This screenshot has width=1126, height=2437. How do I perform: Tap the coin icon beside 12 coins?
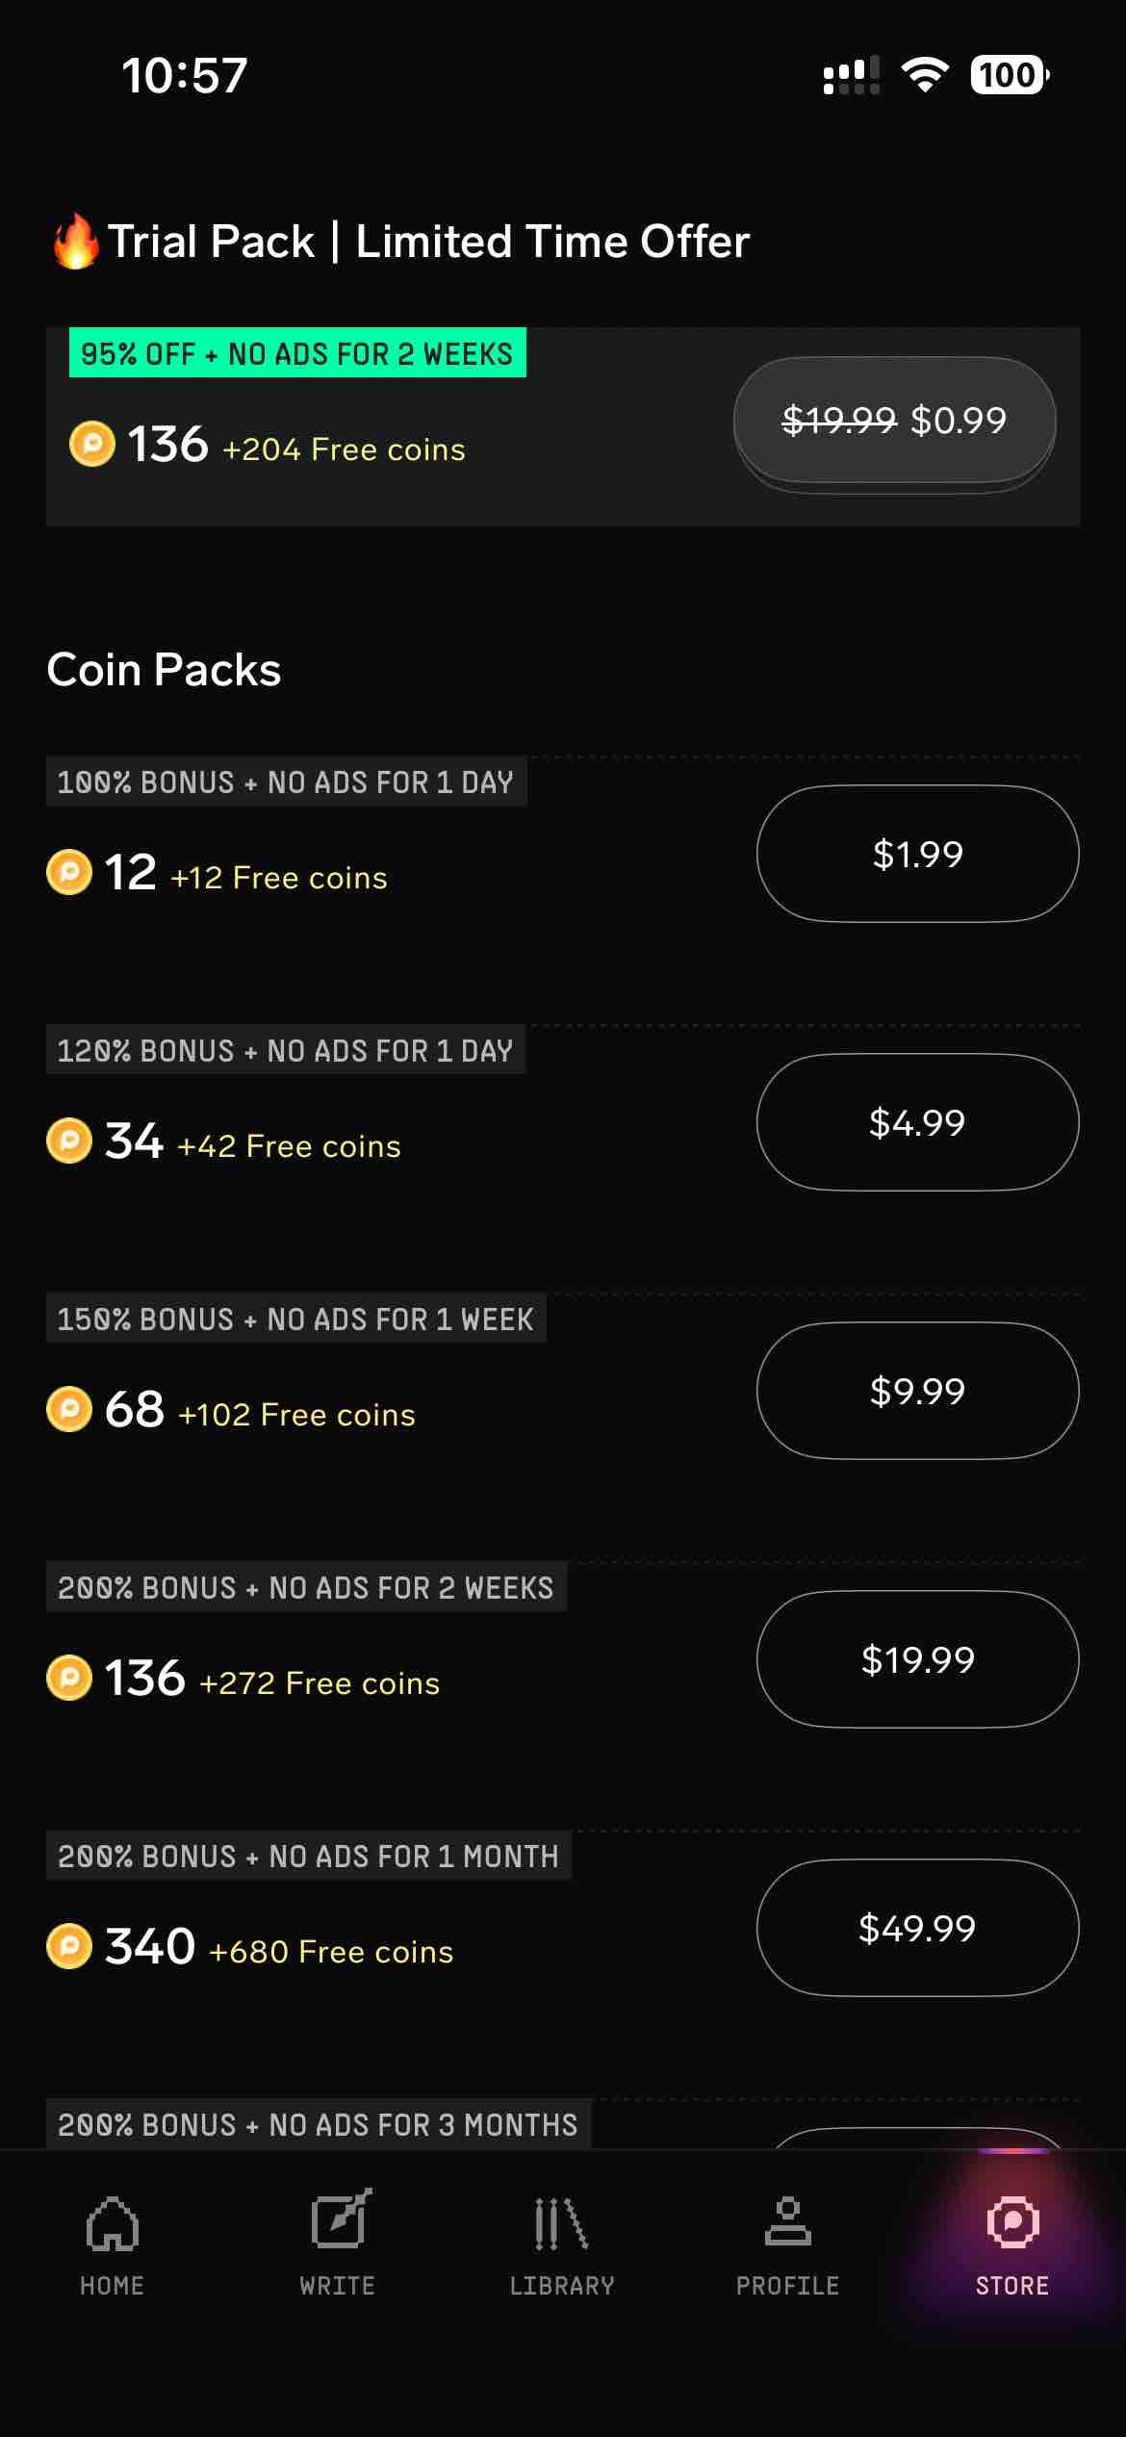(69, 872)
